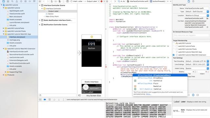Open the breakpoint navigator icon
Viewport: 210px width, 118px height.
[x=30, y=1]
